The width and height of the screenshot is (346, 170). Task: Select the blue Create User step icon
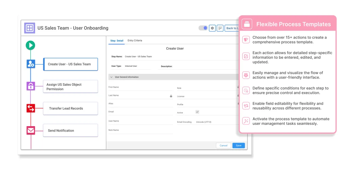[x=31, y=64]
